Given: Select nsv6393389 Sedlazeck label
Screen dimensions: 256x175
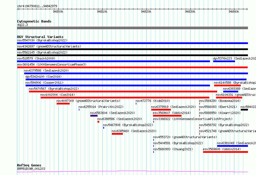Looking at the screenshot, I should point(240,89).
